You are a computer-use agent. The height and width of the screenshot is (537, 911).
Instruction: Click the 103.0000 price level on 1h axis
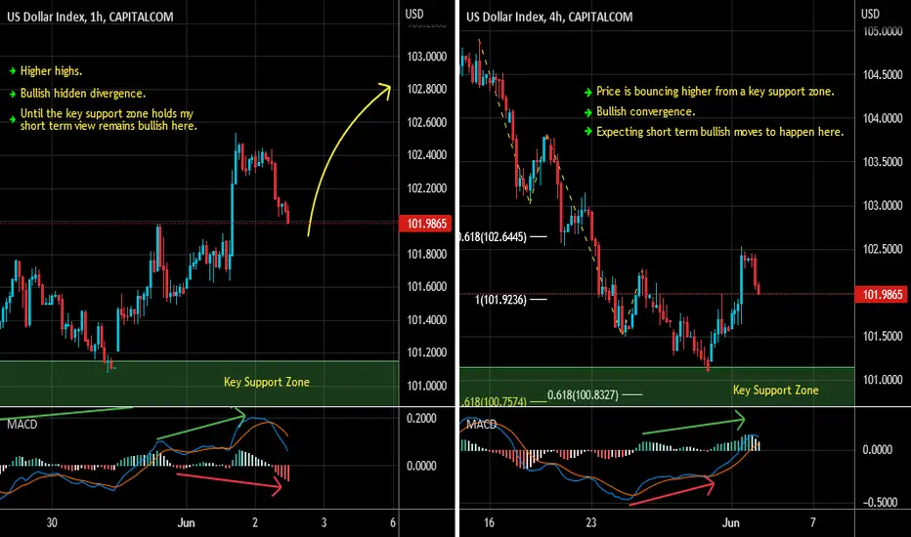pyautogui.click(x=427, y=57)
